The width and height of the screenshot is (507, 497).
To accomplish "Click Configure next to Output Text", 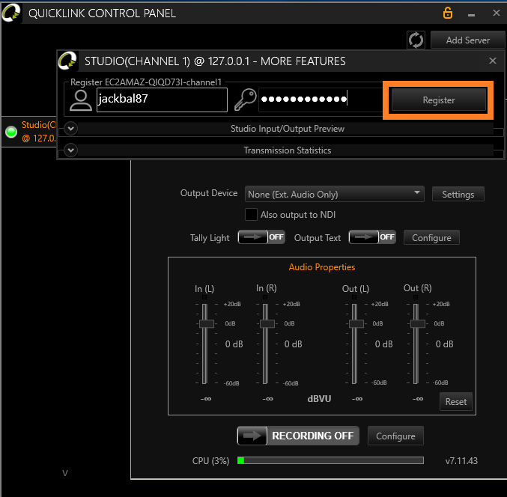I will [x=431, y=238].
